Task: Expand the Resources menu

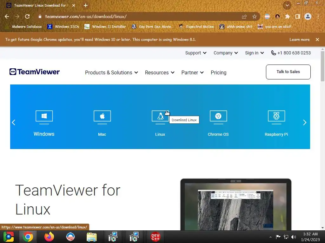Action: (160, 72)
